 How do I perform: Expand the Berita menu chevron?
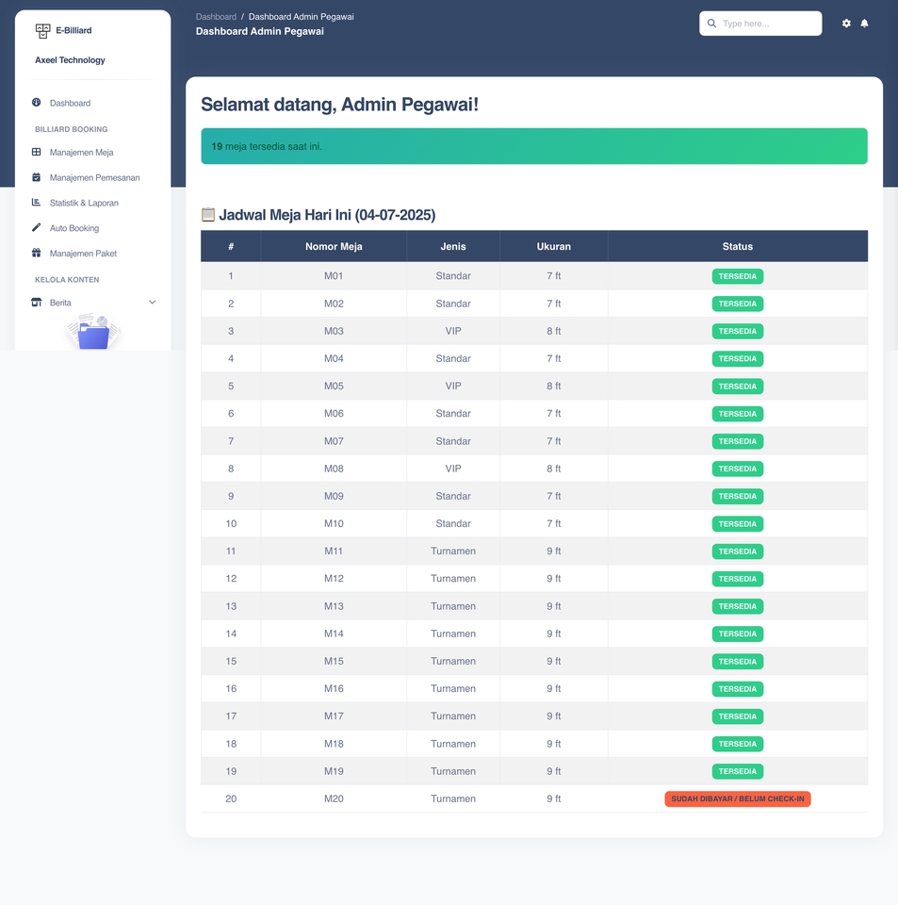click(x=153, y=303)
